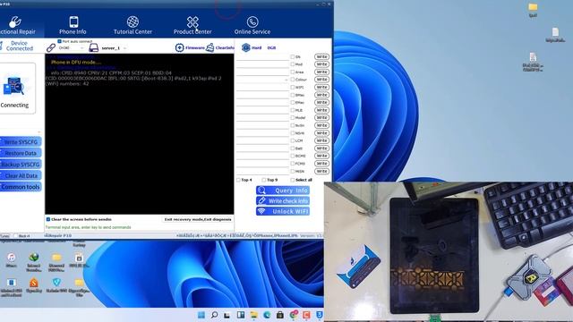The width and height of the screenshot is (573, 322).
Task: Click Exit recovery mode, Exit diagnosis button
Action: tap(198, 219)
